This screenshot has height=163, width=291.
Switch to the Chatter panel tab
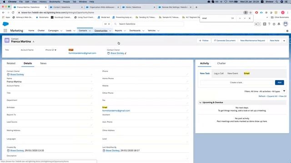click(x=221, y=63)
